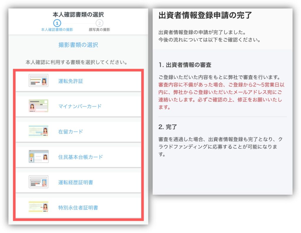Click the 住民基本台帳カード card icon
This screenshot has height=233, width=301.
point(39,157)
